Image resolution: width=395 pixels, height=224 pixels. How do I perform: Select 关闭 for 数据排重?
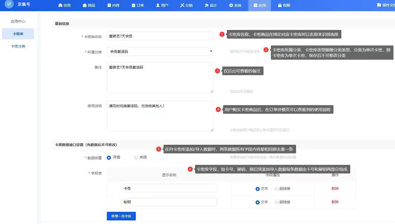pyautogui.click(x=136, y=158)
